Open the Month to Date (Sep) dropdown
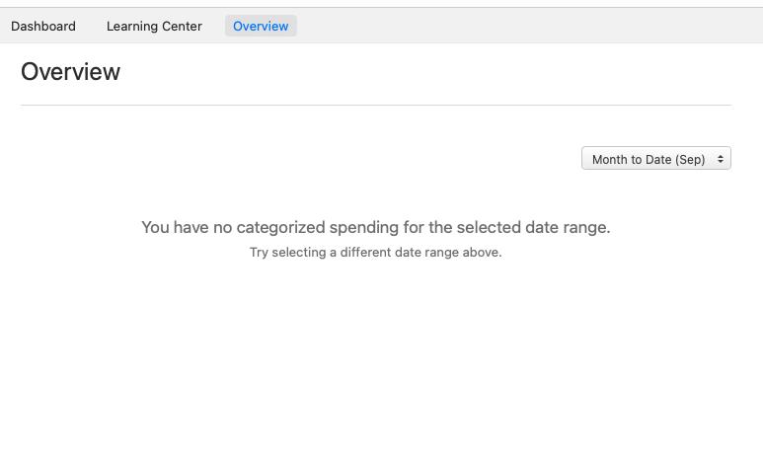Image resolution: width=763 pixels, height=457 pixels. click(x=655, y=159)
